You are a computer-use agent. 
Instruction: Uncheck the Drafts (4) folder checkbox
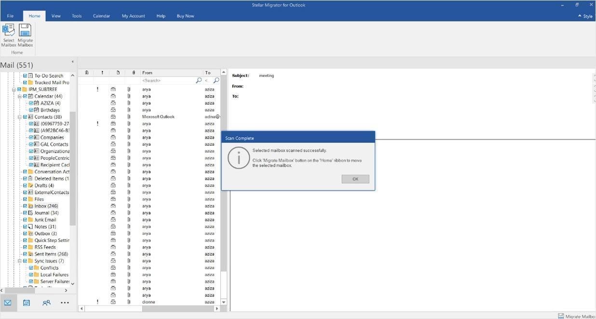tap(25, 185)
